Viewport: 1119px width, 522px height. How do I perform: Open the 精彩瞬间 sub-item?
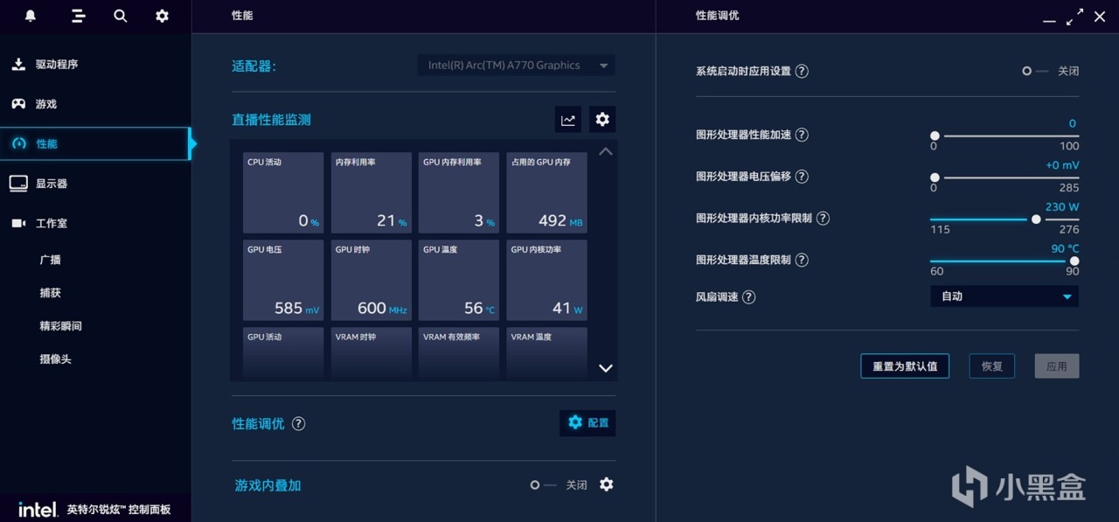60,326
